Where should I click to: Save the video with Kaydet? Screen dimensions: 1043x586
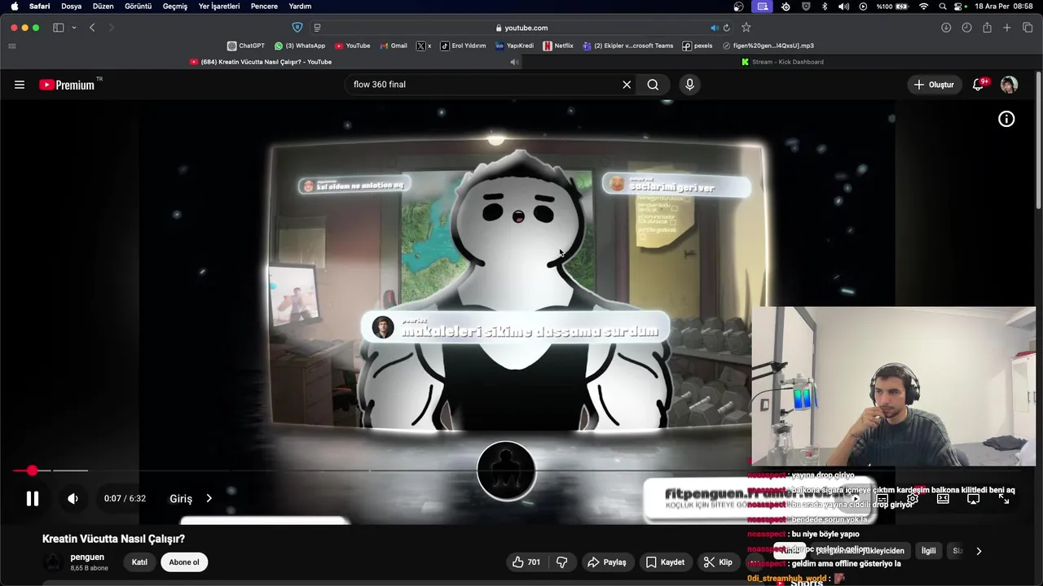665,562
